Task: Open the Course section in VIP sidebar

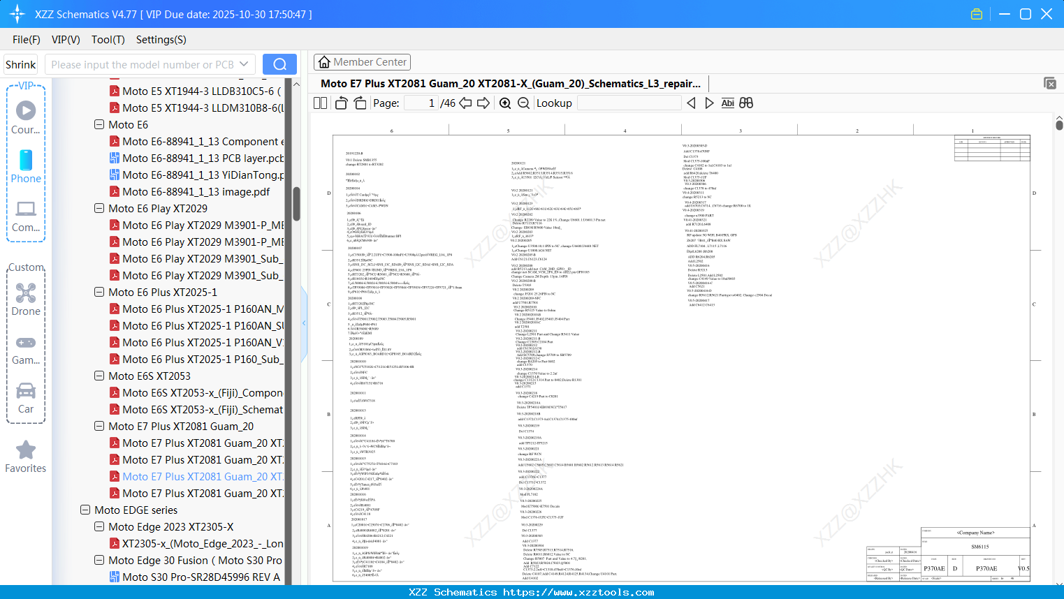Action: click(x=26, y=117)
